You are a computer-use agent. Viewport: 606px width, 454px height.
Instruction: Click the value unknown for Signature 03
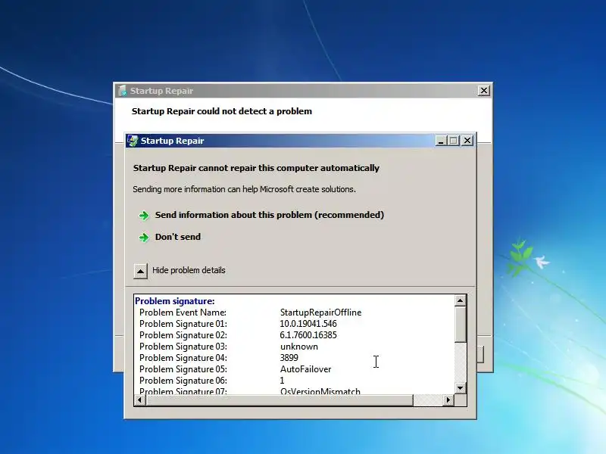(299, 347)
